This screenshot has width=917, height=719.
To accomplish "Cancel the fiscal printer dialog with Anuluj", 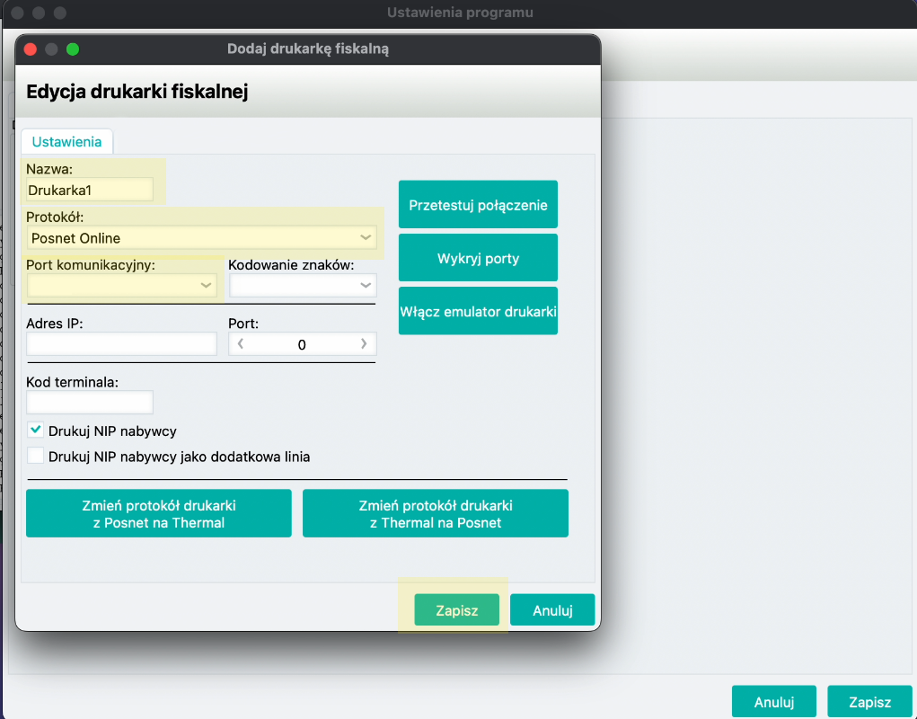I will (552, 610).
